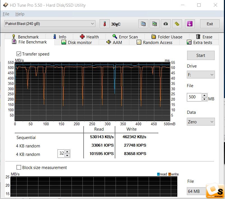This screenshot has height=199, width=225.
Task: Increase queue depth above 32
Action: pos(67,152)
